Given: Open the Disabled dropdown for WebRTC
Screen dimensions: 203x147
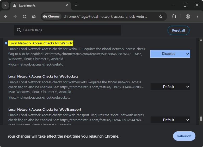Looking at the screenshot, I should (x=170, y=54).
